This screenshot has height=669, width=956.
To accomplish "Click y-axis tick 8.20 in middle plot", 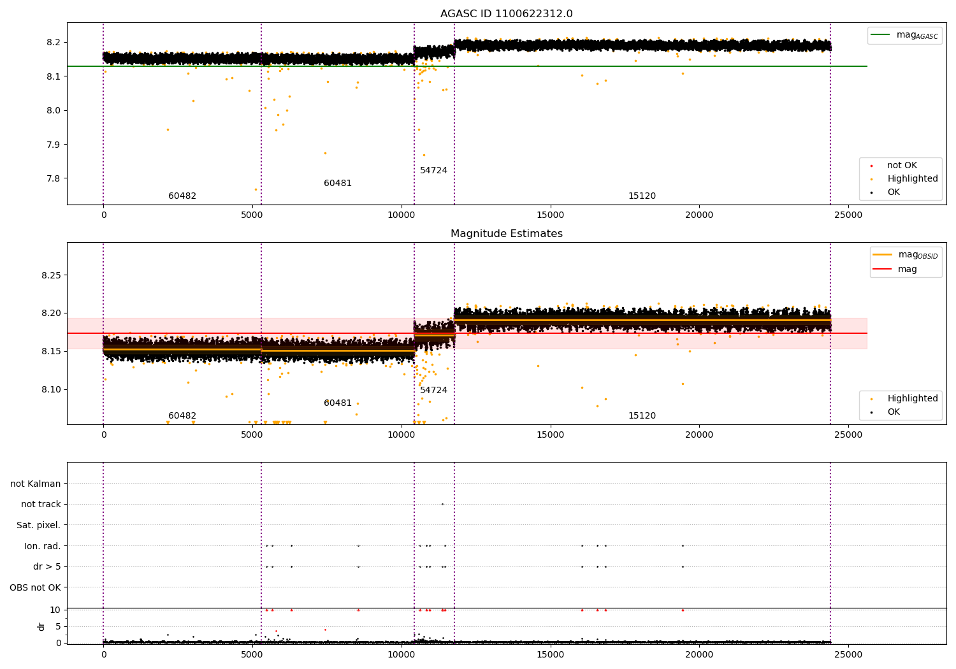I will (51, 313).
